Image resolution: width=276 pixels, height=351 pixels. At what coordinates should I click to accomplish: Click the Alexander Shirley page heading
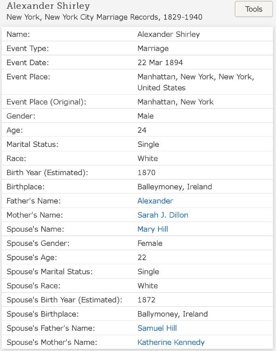pyautogui.click(x=48, y=6)
